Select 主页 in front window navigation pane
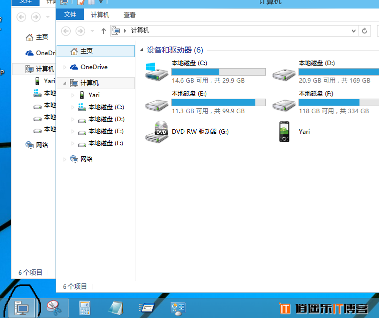This screenshot has height=318, width=379. pos(96,51)
